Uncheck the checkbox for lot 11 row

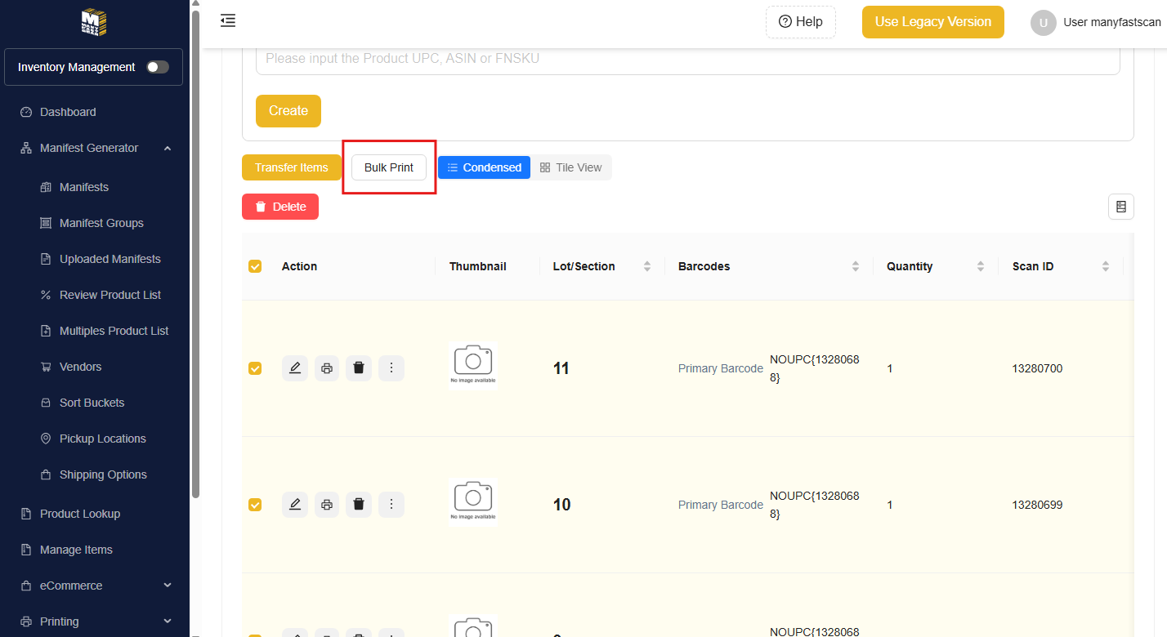tap(255, 368)
